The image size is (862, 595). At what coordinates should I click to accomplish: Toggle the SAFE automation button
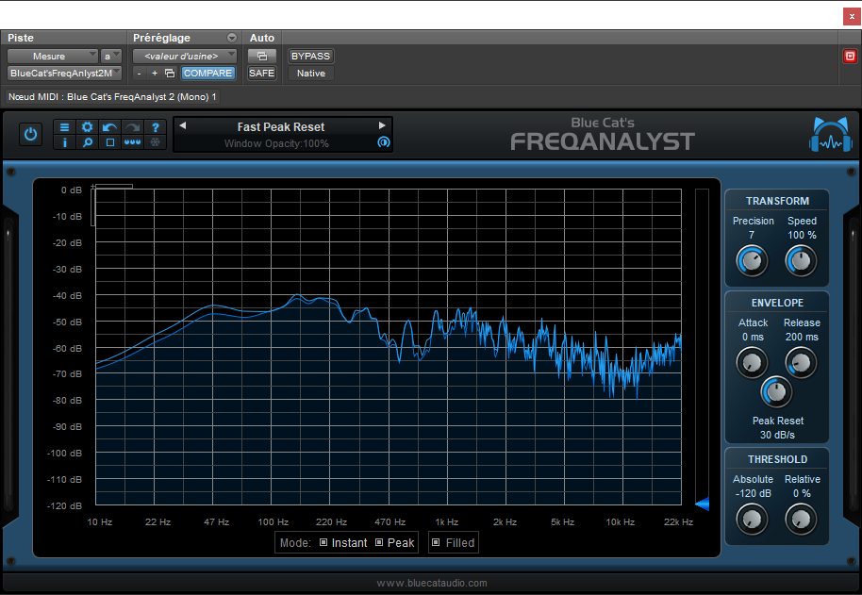(261, 73)
